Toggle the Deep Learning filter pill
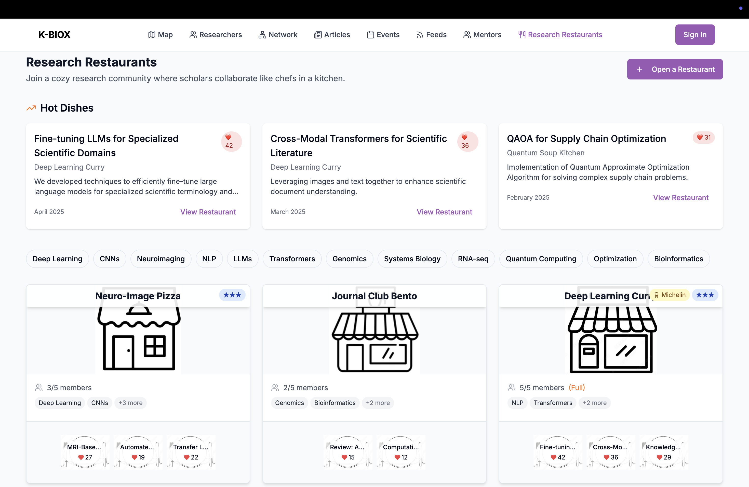This screenshot has width=749, height=487. [x=57, y=259]
